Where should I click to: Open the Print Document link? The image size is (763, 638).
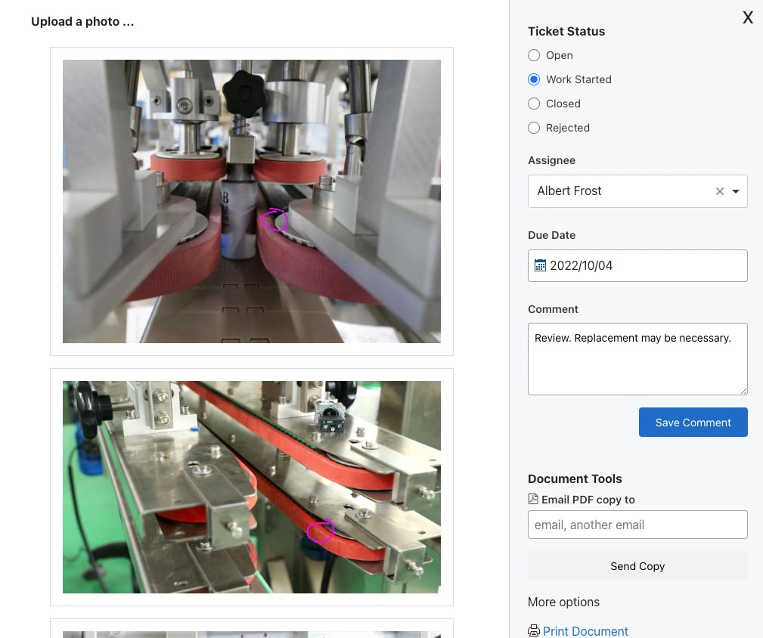click(585, 631)
